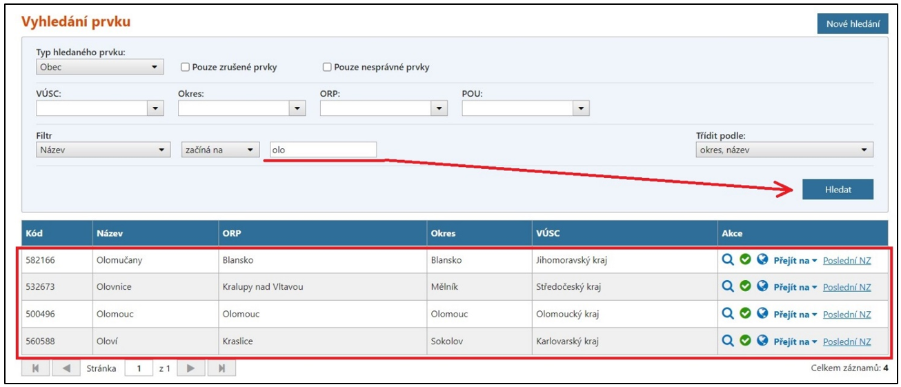The image size is (901, 387).
Task: Open 'Třídit podle' sorting dropdown
Action: point(784,150)
